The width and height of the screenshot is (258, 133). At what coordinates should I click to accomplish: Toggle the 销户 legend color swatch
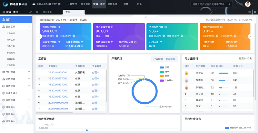tap(162, 72)
